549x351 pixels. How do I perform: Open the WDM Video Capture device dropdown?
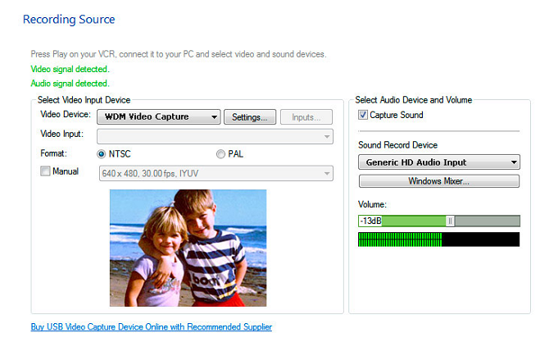click(x=158, y=117)
